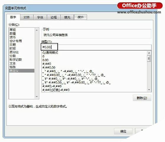Click the category list scroll up arrow
This screenshot has height=142, width=165.
pyautogui.click(x=37, y=30)
